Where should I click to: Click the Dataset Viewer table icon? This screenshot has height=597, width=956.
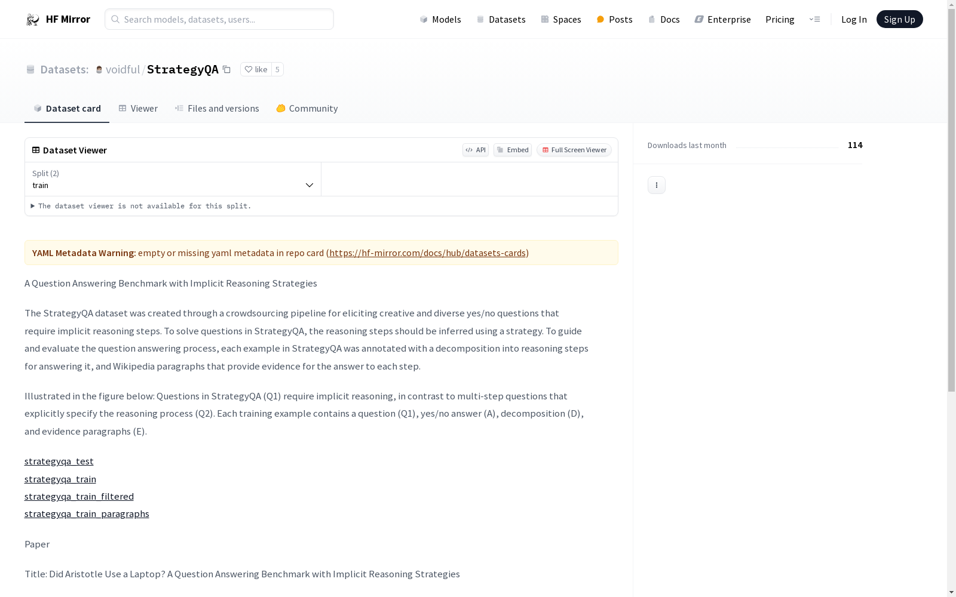point(36,150)
